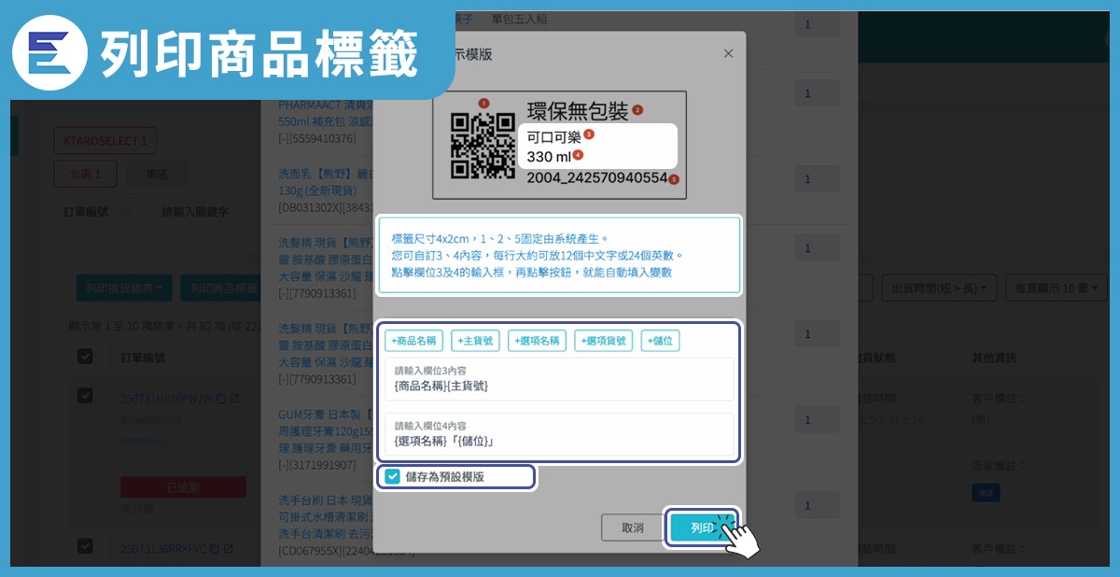Toggle 儲存為預設模版 checkbox
Screen dimensions: 1120x577
pos(393,477)
